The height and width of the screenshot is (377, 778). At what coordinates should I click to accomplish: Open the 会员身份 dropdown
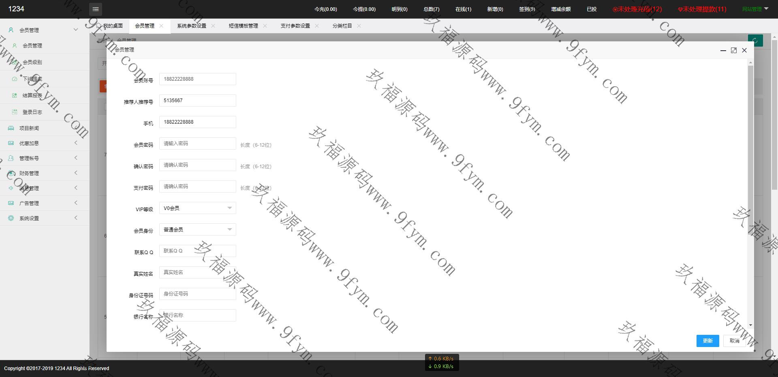point(197,229)
